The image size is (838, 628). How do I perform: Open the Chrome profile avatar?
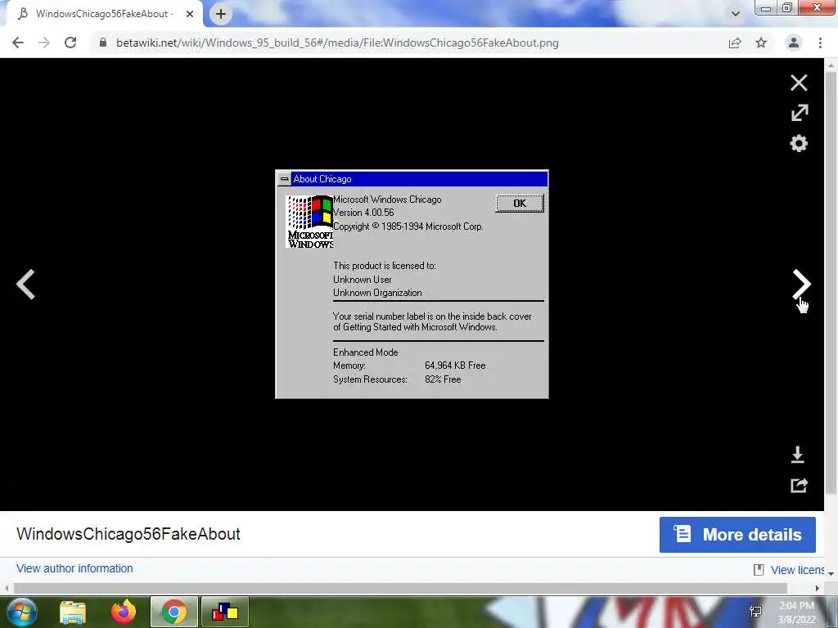click(x=794, y=43)
